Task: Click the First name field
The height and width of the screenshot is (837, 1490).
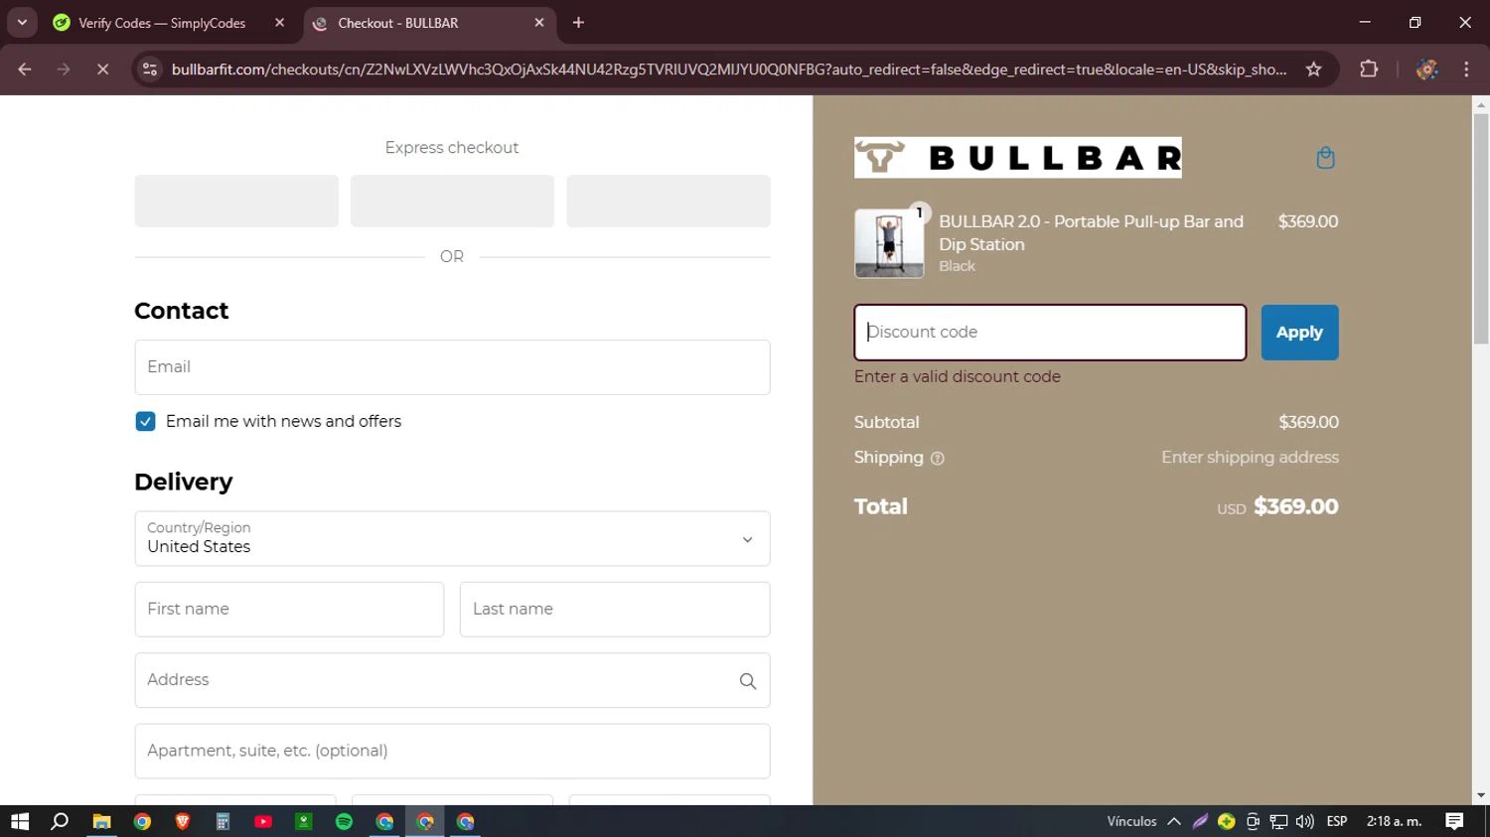Action: pos(289,610)
